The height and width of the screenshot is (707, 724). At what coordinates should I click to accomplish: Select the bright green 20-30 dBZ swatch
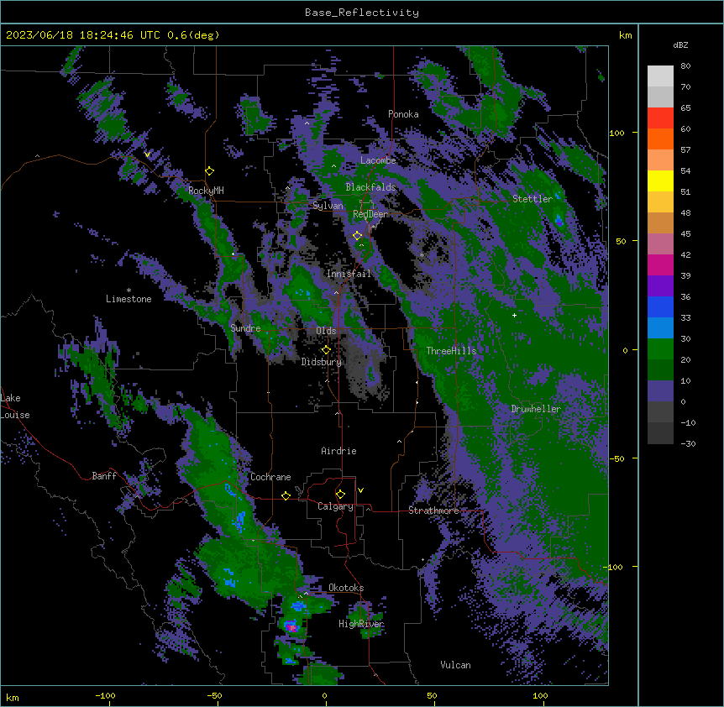tap(660, 349)
